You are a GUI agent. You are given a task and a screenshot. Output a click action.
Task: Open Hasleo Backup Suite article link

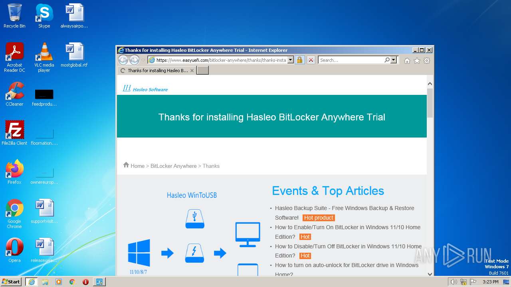click(x=345, y=213)
